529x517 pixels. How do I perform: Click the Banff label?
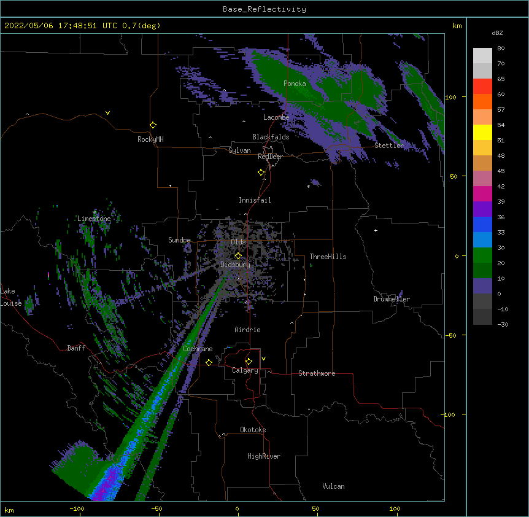76,348
